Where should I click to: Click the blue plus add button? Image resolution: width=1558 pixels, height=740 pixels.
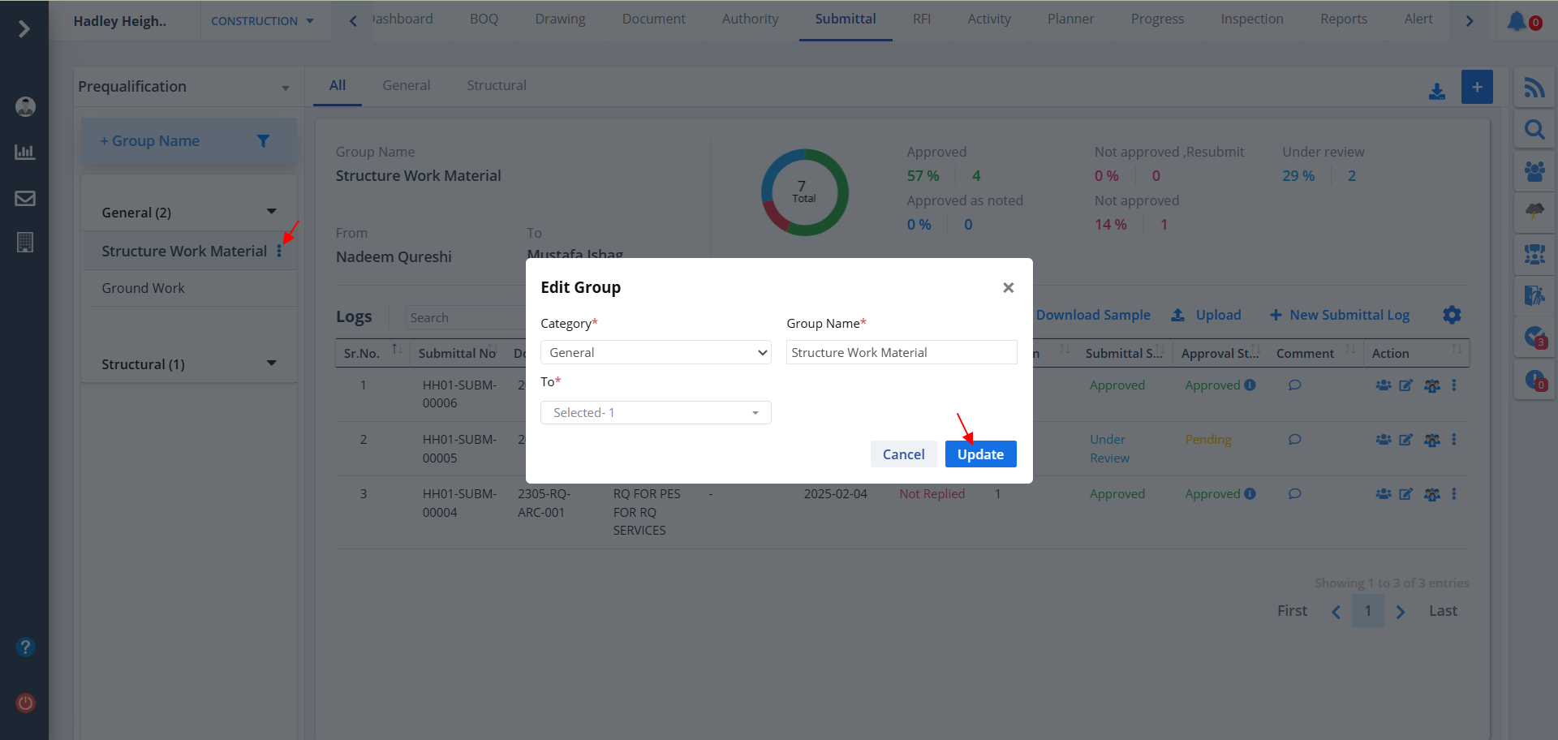[x=1477, y=87]
